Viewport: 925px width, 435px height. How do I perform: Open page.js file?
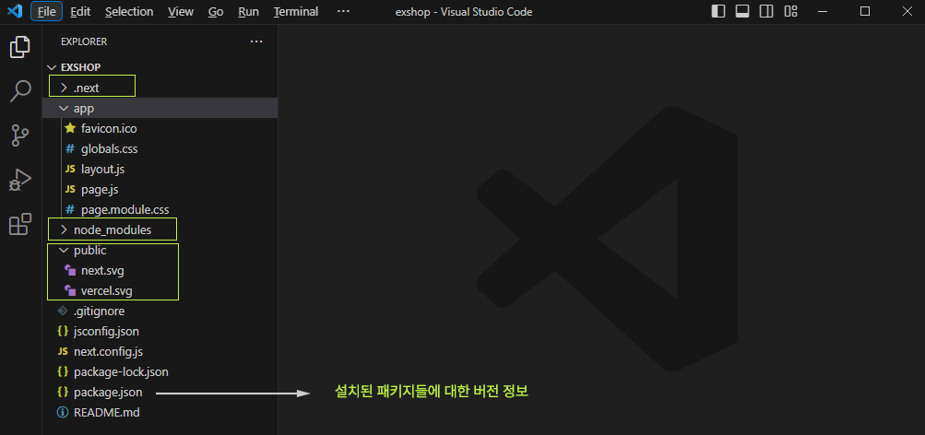(x=101, y=189)
